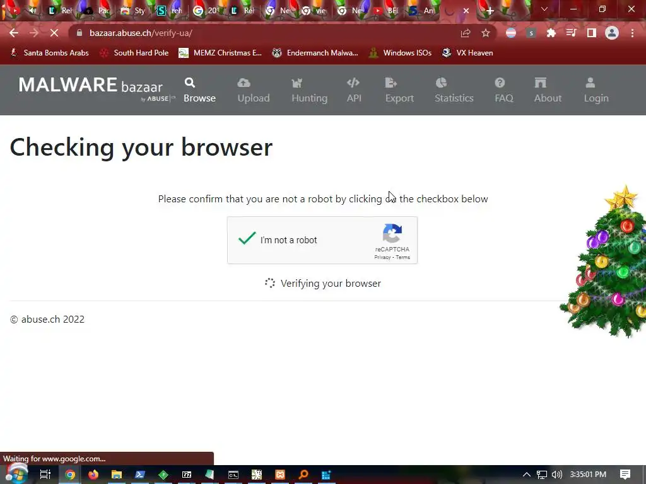Click the gray S extension icon
Image resolution: width=646 pixels, height=484 pixels.
[531, 33]
